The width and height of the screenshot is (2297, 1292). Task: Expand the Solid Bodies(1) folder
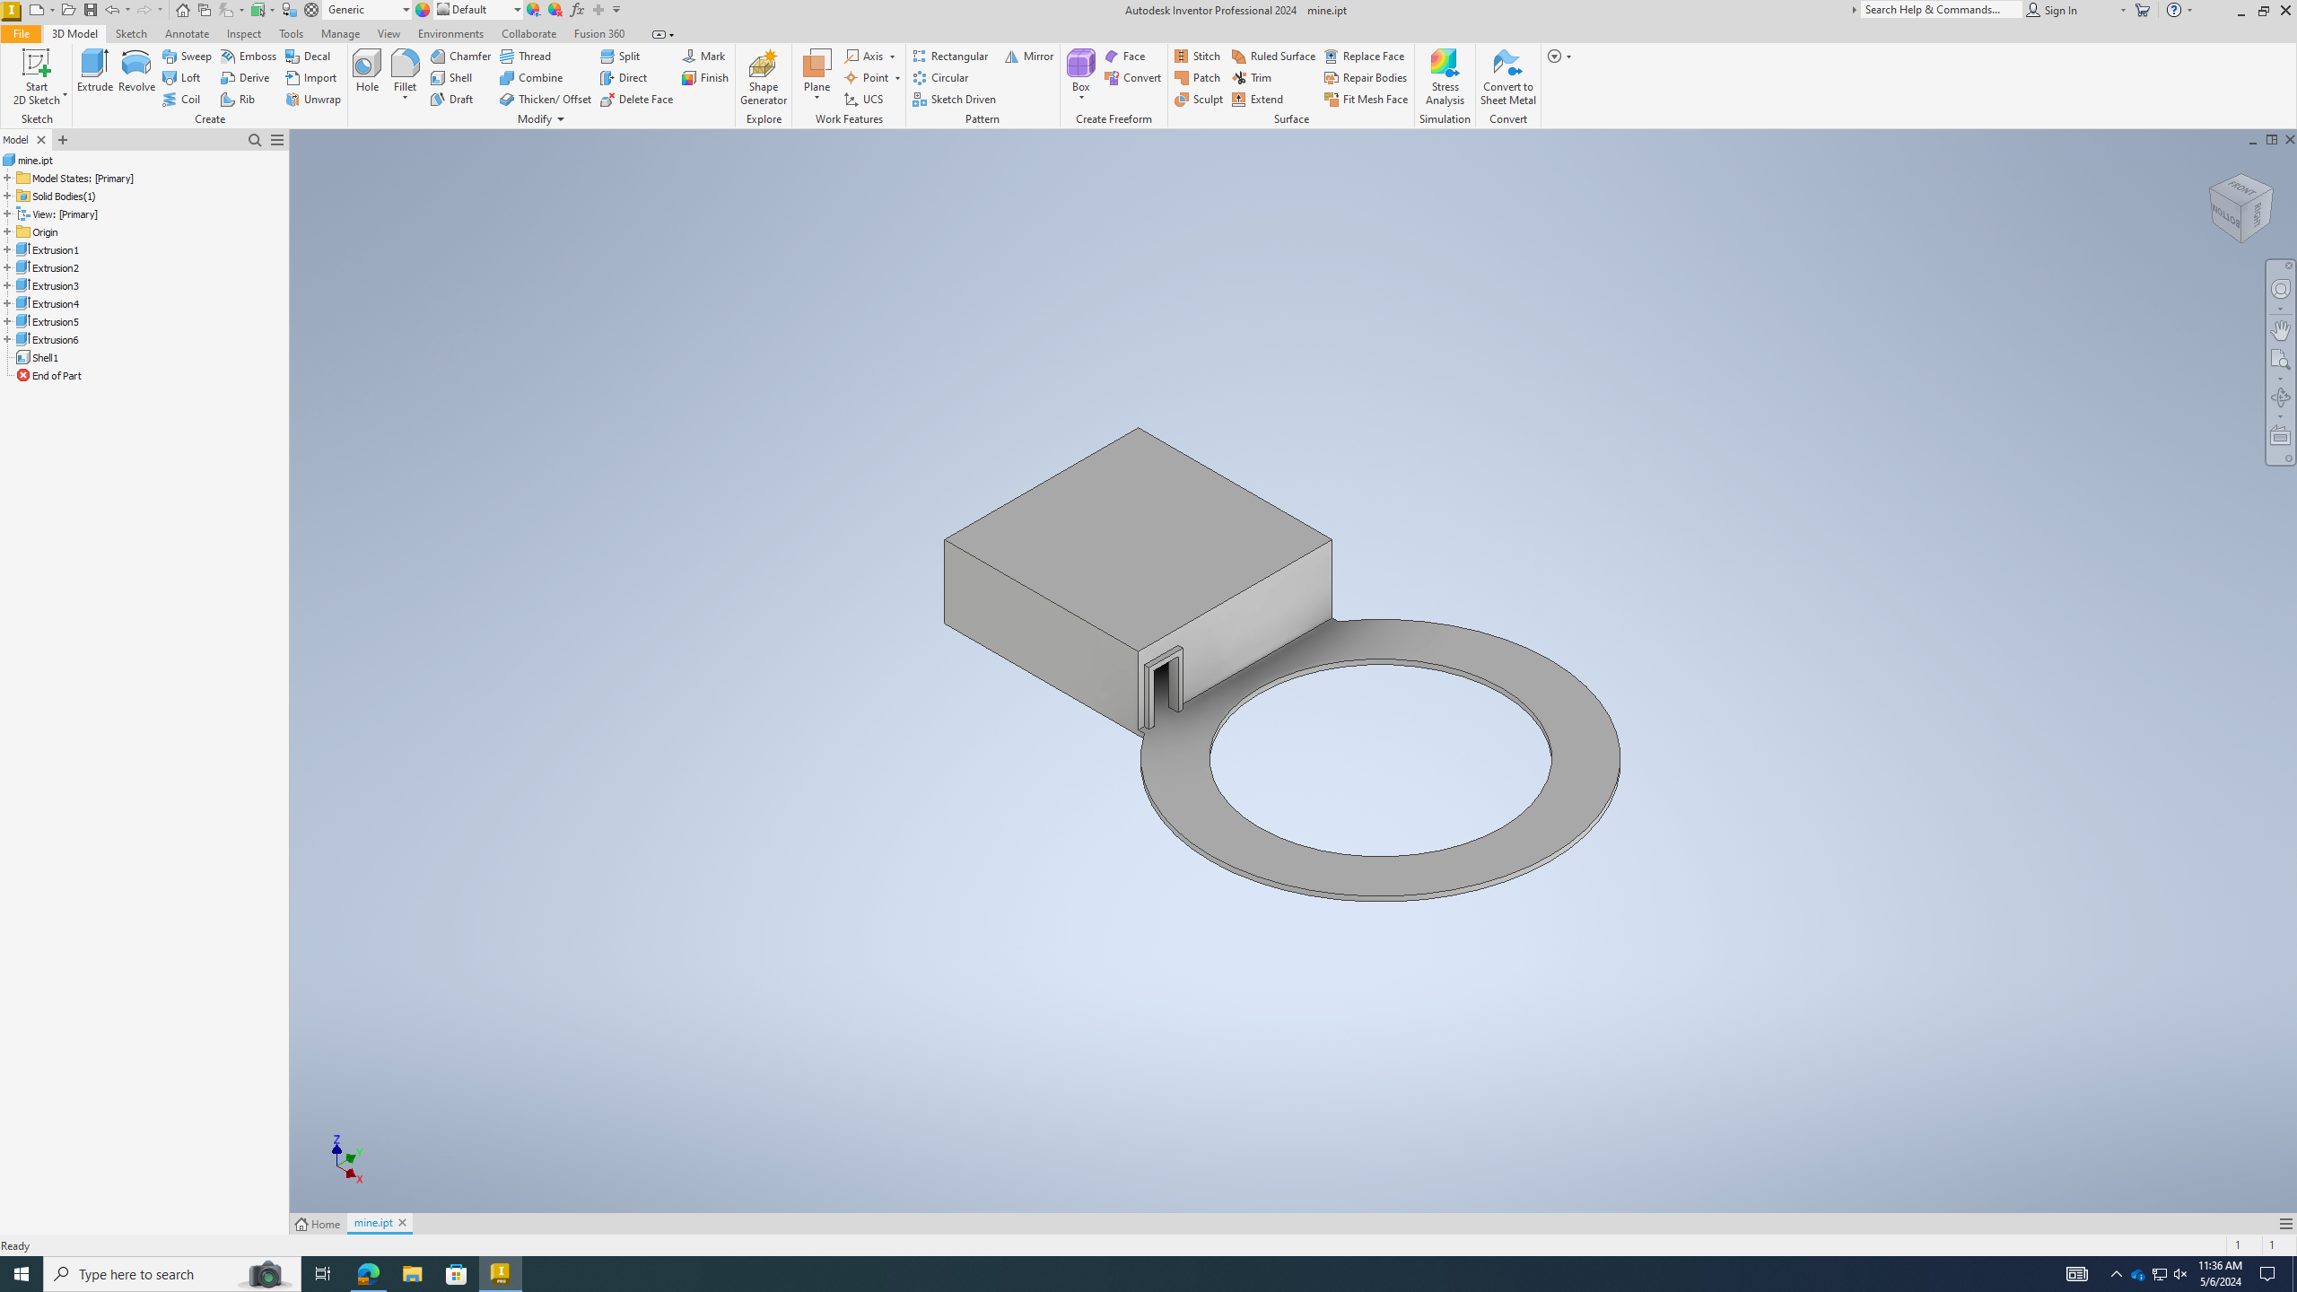(x=7, y=196)
